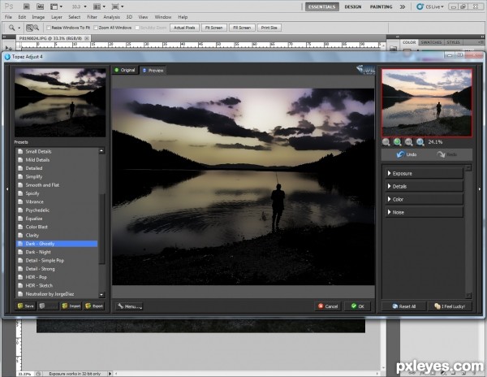Image resolution: width=487 pixels, height=377 pixels.
Task: Select HDR - Pop preset
Action: pyautogui.click(x=57, y=277)
